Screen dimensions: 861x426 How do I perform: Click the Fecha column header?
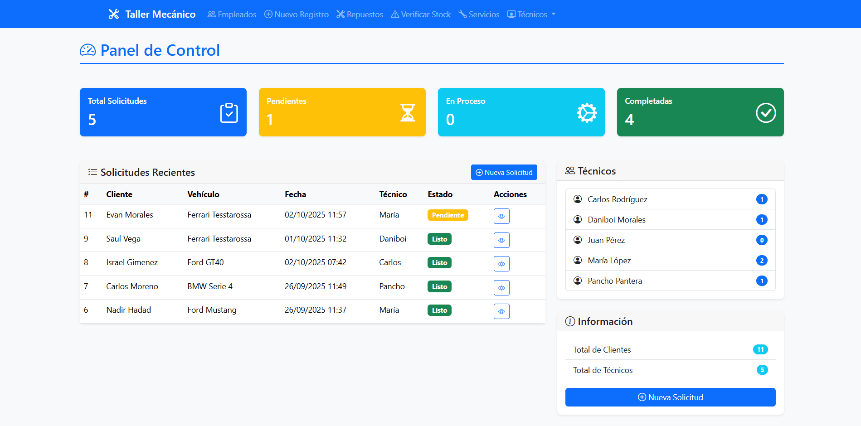click(x=295, y=194)
